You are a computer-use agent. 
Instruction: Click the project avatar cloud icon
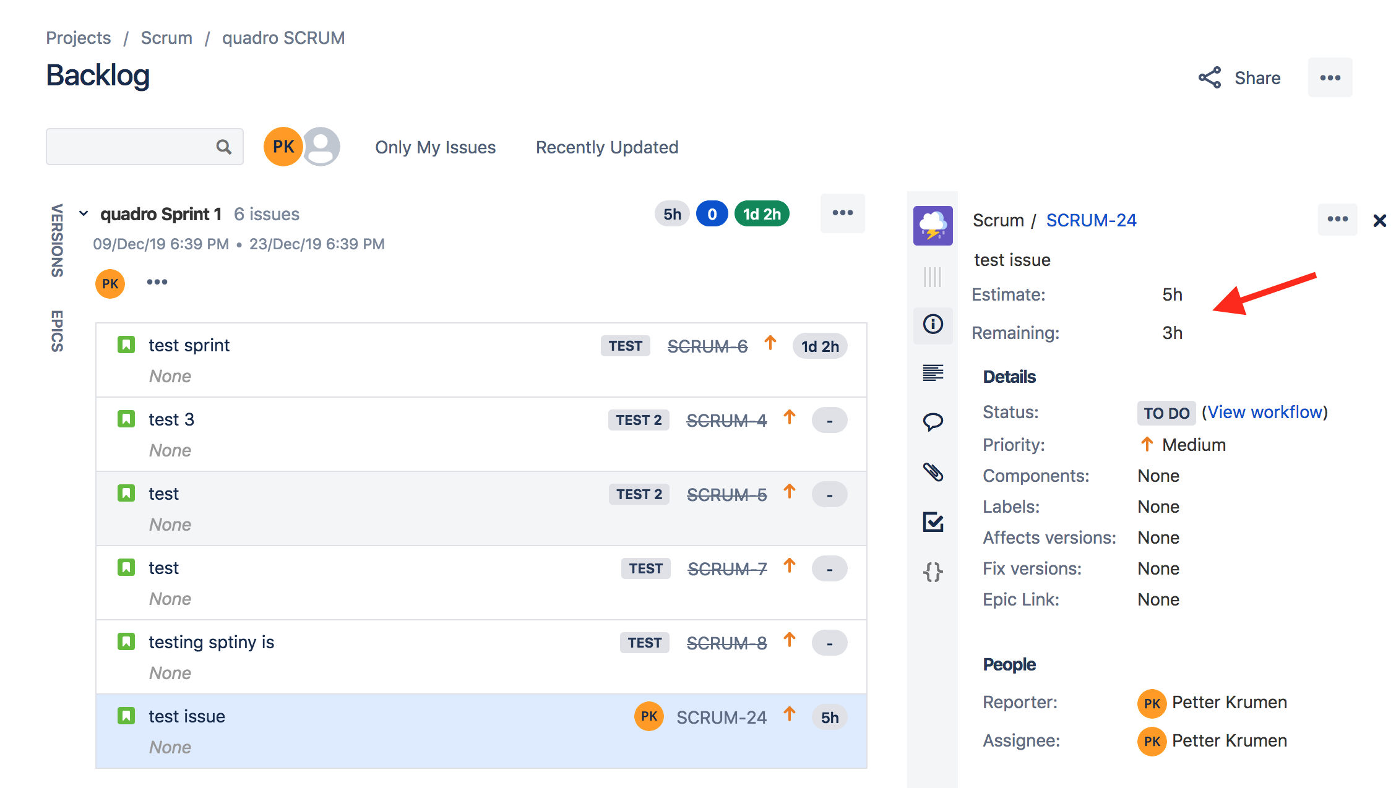click(x=933, y=226)
